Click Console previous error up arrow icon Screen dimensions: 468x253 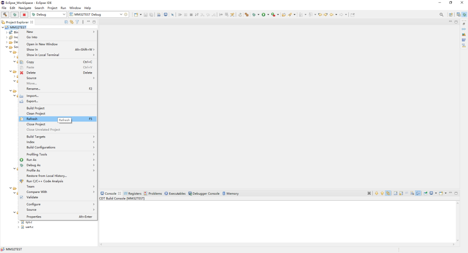pos(382,193)
